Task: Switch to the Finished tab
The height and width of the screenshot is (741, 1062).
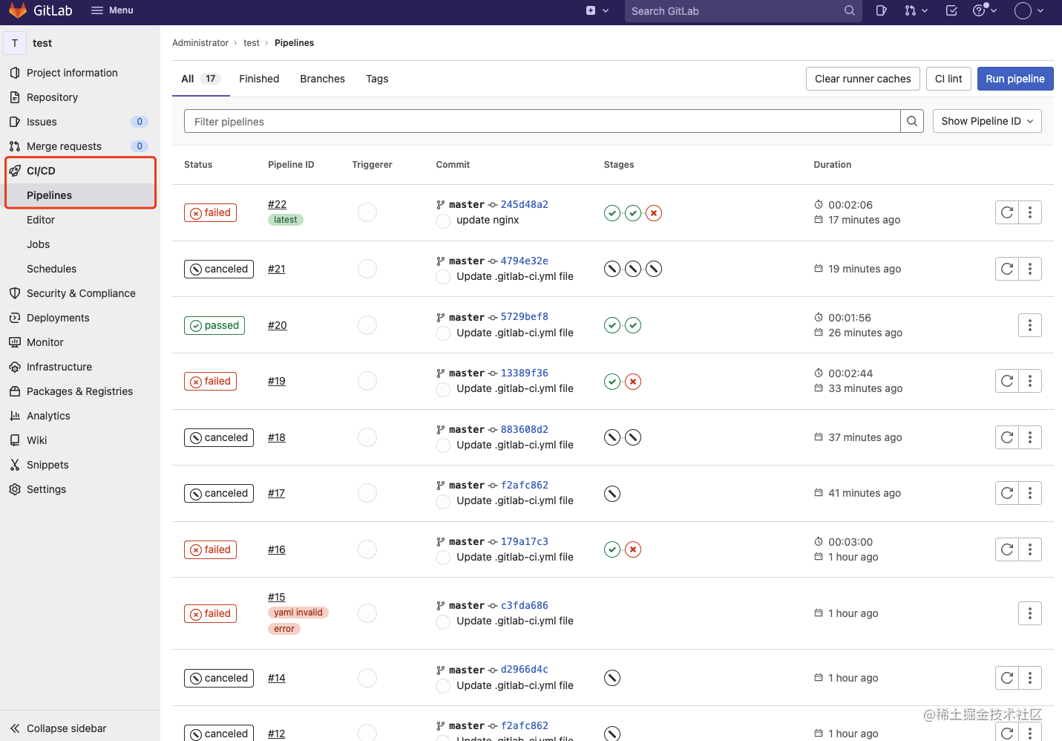Action: coord(259,79)
